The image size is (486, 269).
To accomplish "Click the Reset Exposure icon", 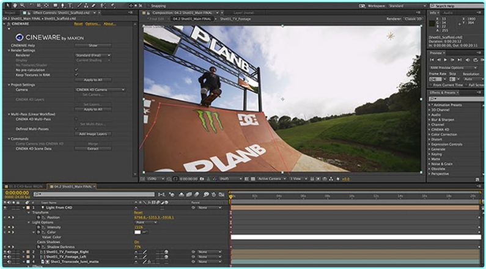I will coord(338,179).
